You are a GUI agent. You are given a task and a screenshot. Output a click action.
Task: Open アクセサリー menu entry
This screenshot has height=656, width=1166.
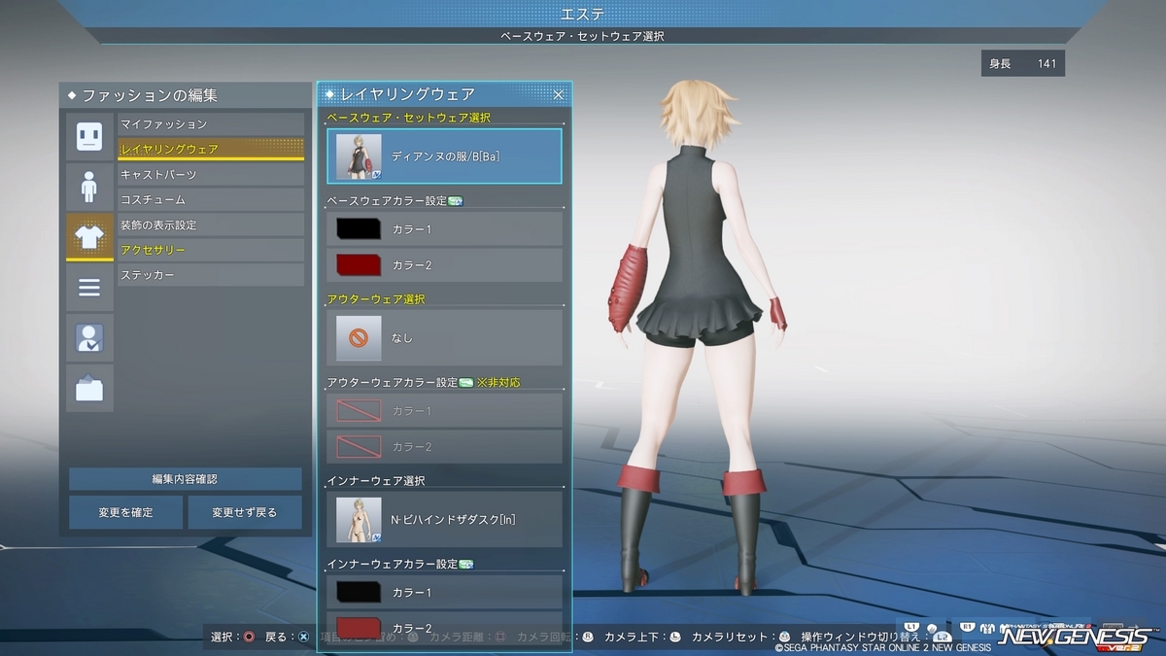211,251
